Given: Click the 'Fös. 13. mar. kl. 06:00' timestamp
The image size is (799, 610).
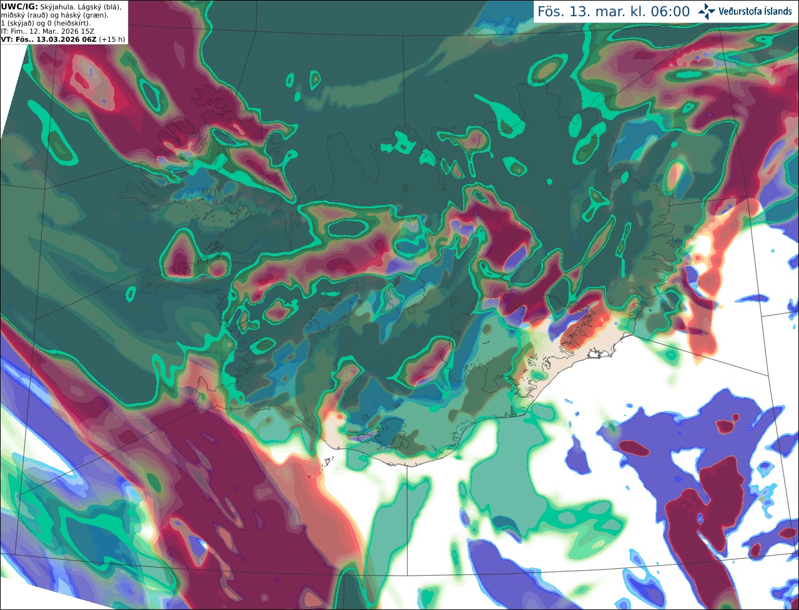Looking at the screenshot, I should coord(614,12).
